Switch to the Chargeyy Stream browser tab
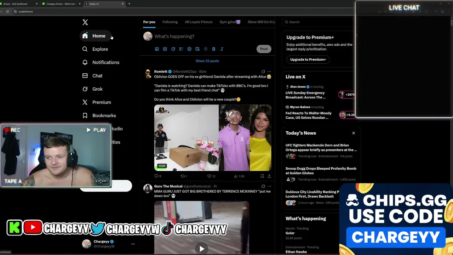This screenshot has width=453, height=255. coord(61,4)
